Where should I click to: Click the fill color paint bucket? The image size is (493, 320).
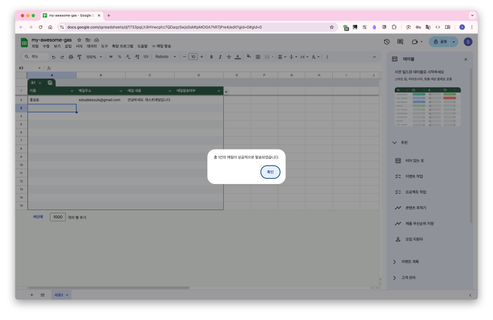247,56
